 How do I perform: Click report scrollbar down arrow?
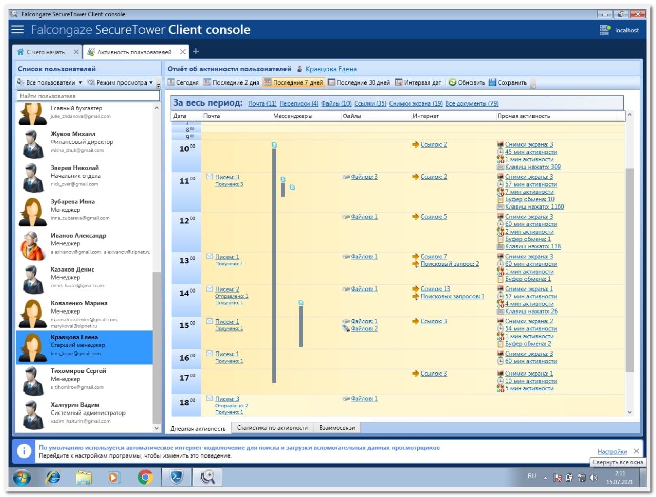(630, 412)
